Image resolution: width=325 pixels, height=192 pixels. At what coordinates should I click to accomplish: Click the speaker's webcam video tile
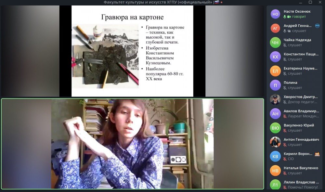point(132,144)
